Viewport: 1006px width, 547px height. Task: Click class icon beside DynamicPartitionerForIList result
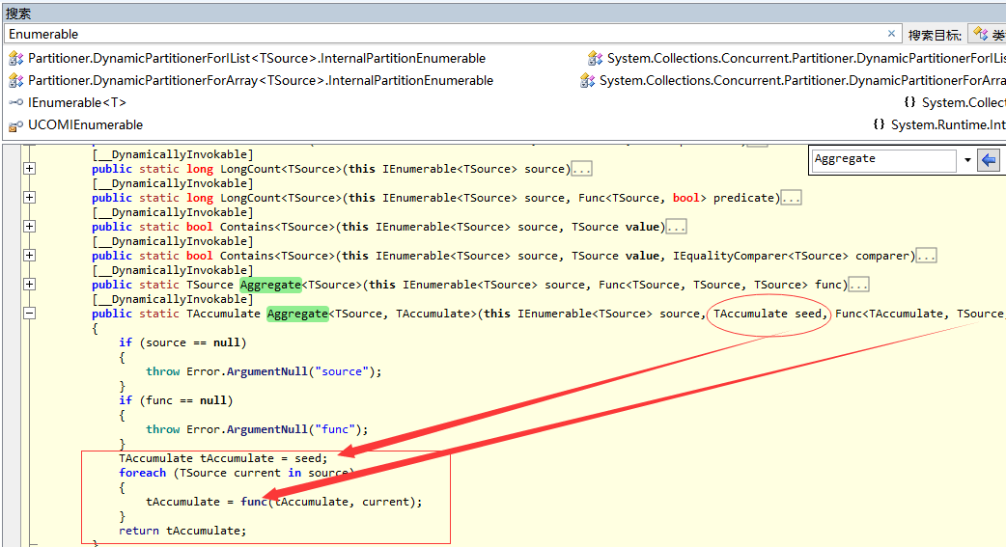(15, 58)
